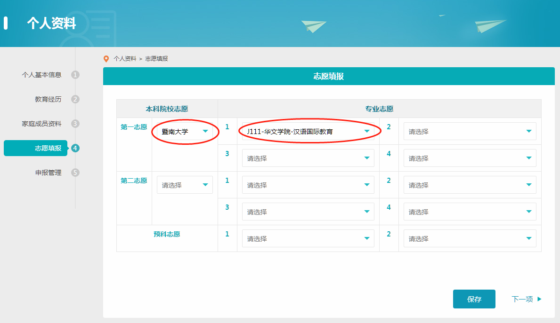Open 第一志愿 major 4 请选择 dropdown
This screenshot has height=323, width=560.
click(x=470, y=158)
